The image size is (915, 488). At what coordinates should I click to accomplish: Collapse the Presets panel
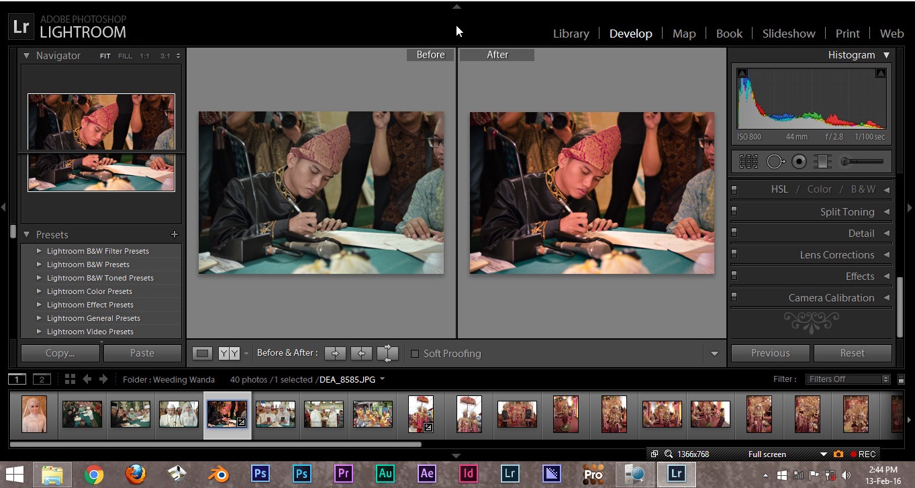(x=27, y=234)
